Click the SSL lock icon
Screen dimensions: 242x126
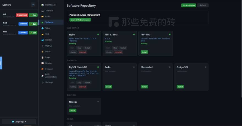pyautogui.click(x=43, y=34)
